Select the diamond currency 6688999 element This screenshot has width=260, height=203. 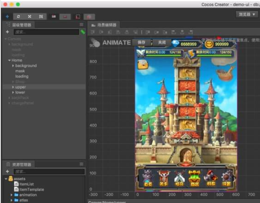[187, 44]
